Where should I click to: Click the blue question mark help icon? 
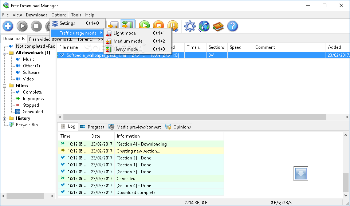pos(232,26)
